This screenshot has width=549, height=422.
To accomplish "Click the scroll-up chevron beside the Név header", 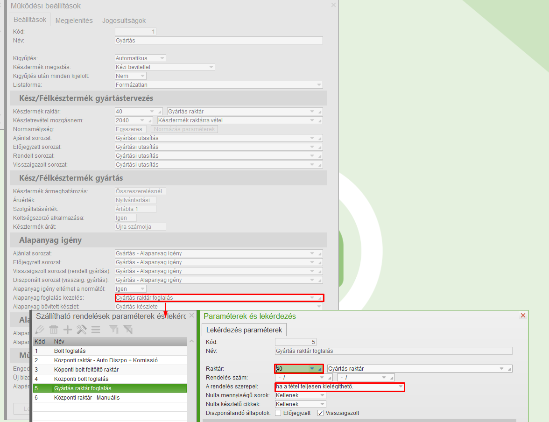I will pos(191,341).
